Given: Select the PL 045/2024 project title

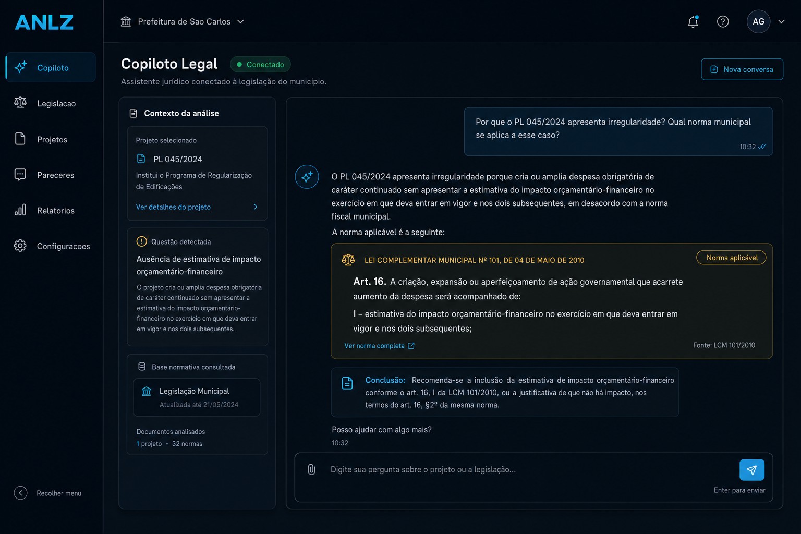Looking at the screenshot, I should [x=178, y=159].
